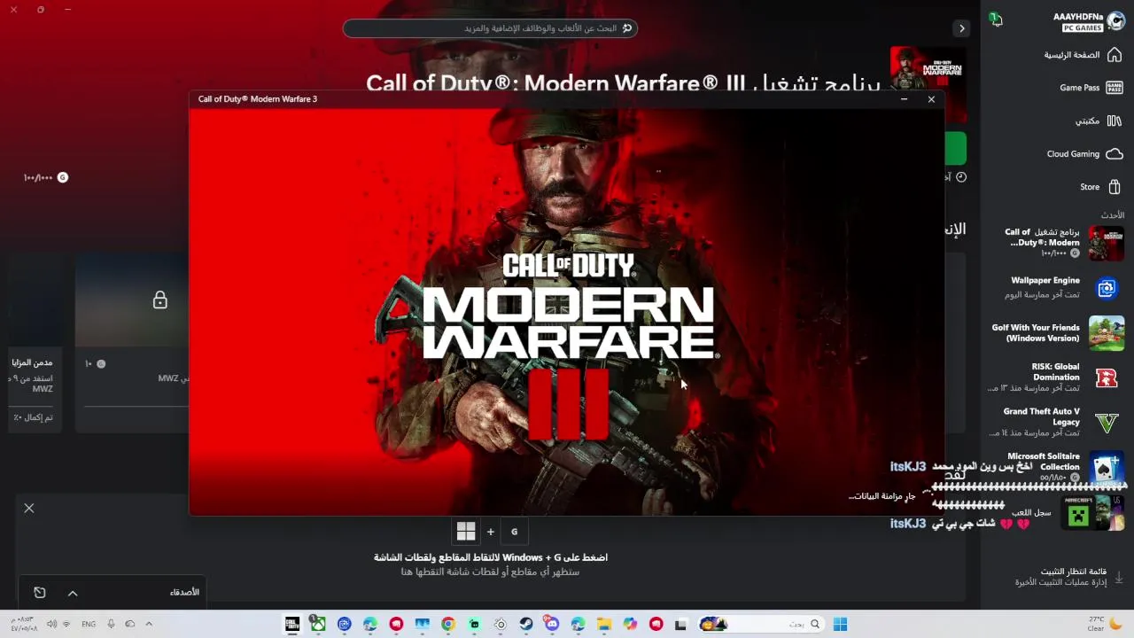Click the 'جارٍ مزامنة البيانات...' sync status text
The width and height of the screenshot is (1134, 638).
(882, 496)
